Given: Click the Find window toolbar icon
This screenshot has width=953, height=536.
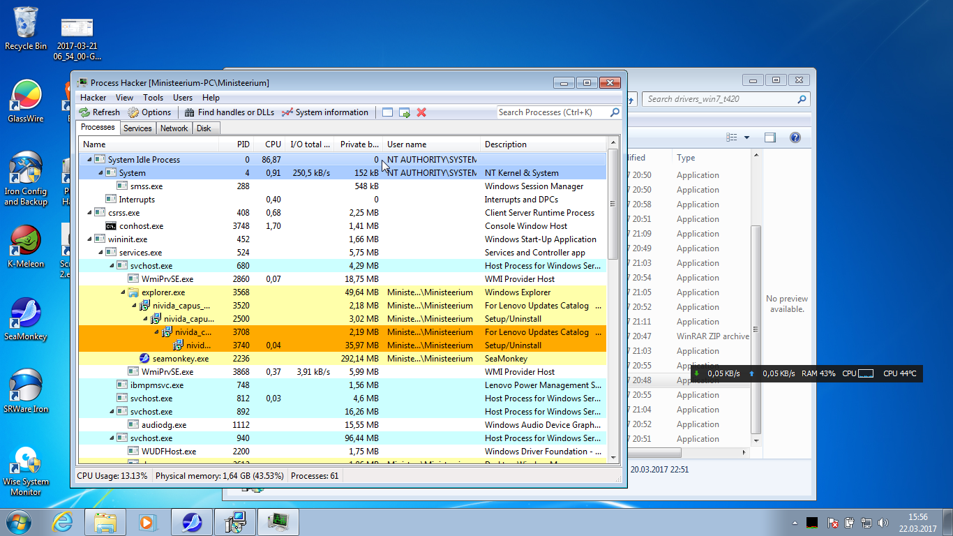Looking at the screenshot, I should (x=387, y=112).
